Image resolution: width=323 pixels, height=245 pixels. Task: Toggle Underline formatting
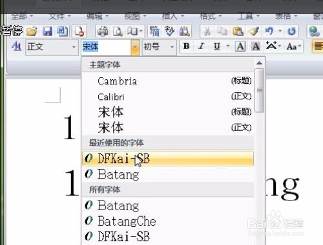[217, 46]
